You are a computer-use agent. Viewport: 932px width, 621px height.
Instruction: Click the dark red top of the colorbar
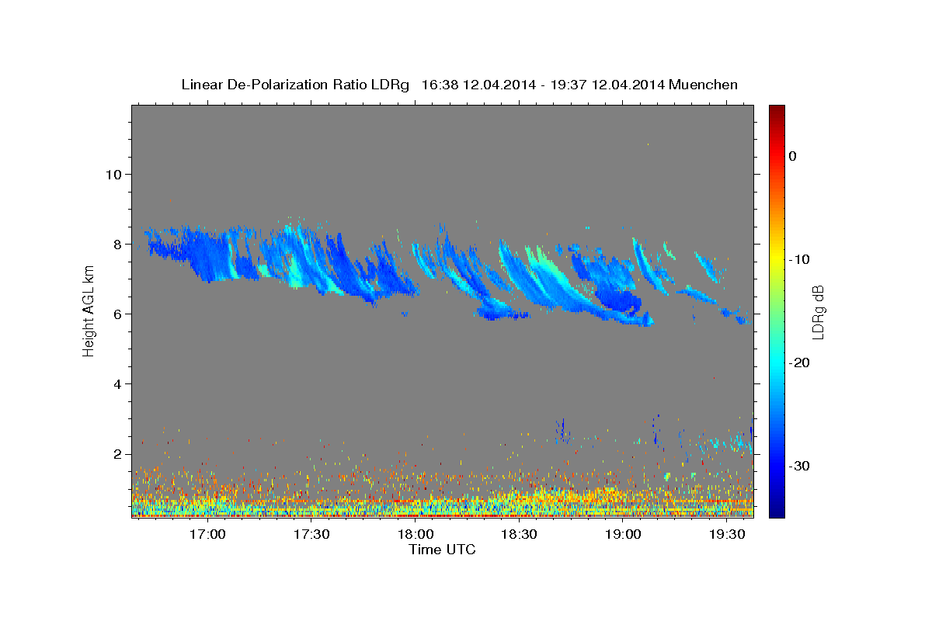(x=777, y=113)
